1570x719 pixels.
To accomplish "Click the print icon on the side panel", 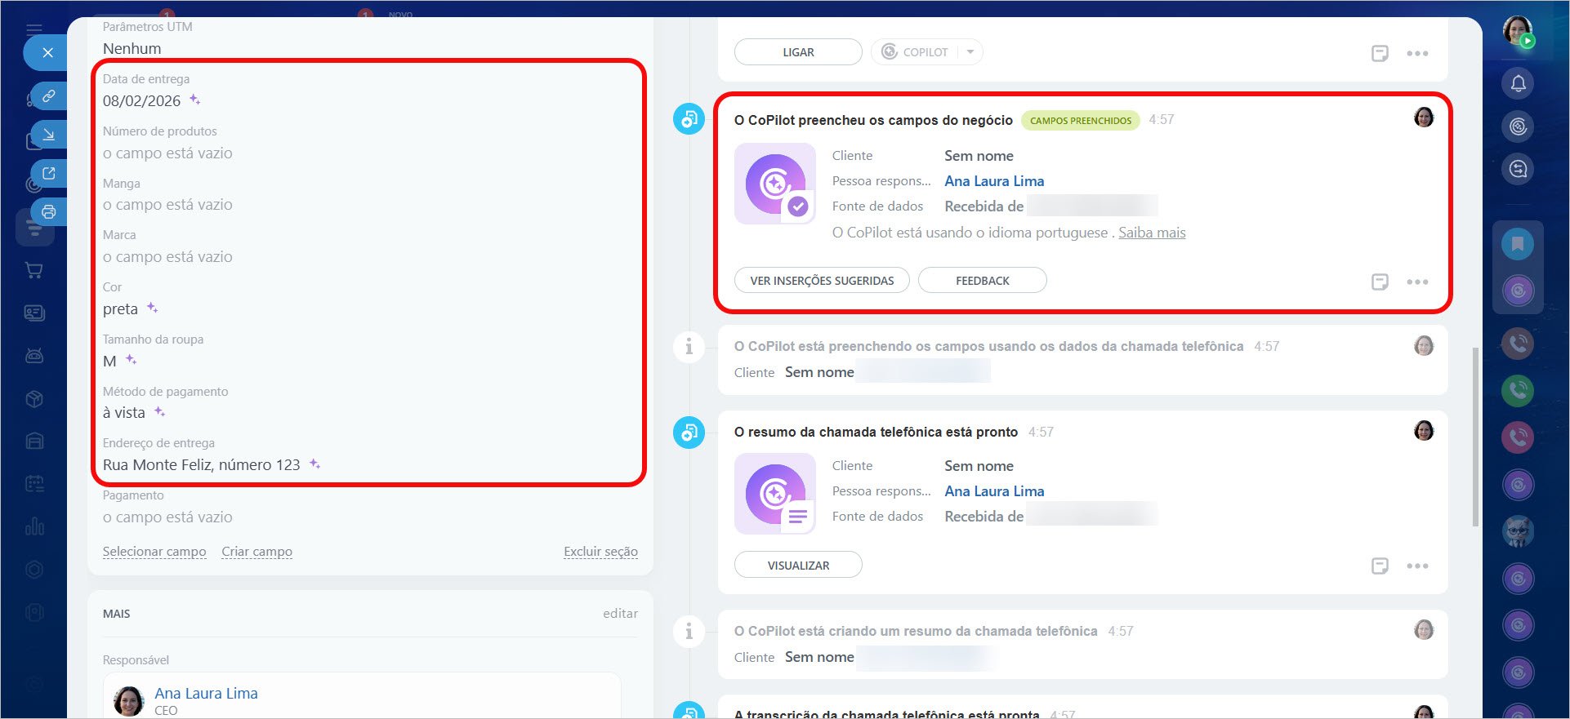I will point(49,212).
